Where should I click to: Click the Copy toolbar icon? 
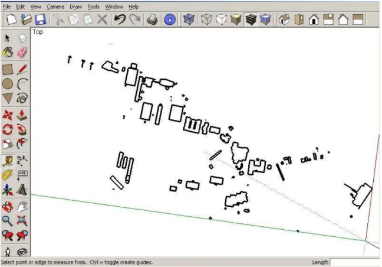73,19
